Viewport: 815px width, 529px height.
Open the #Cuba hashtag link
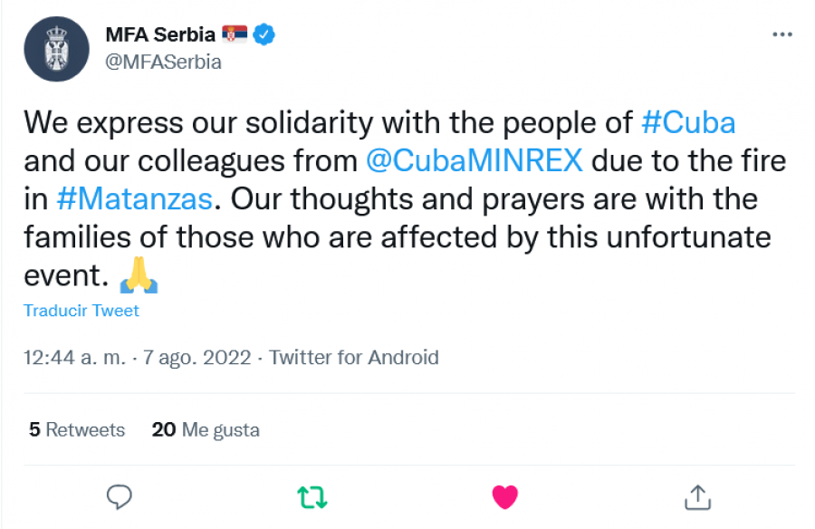point(688,123)
